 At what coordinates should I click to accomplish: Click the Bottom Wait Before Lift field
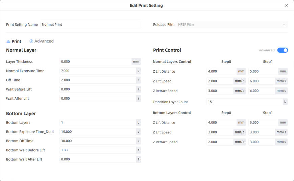click(98, 150)
